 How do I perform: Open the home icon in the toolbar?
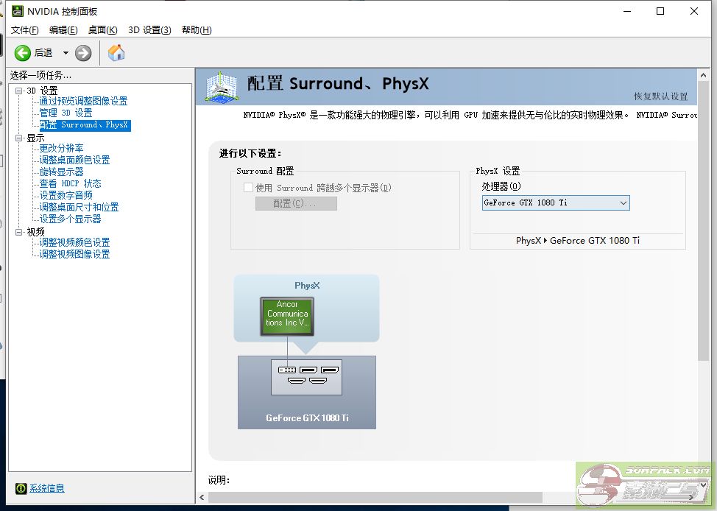coord(115,52)
